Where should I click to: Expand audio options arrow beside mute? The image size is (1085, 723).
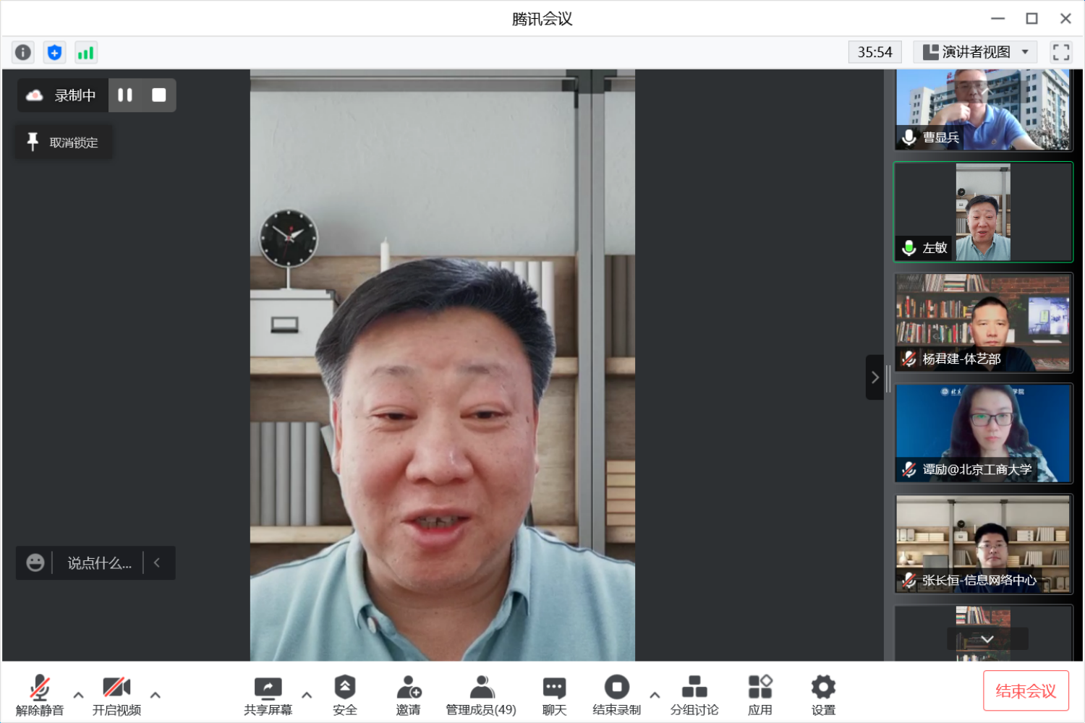[x=78, y=695]
